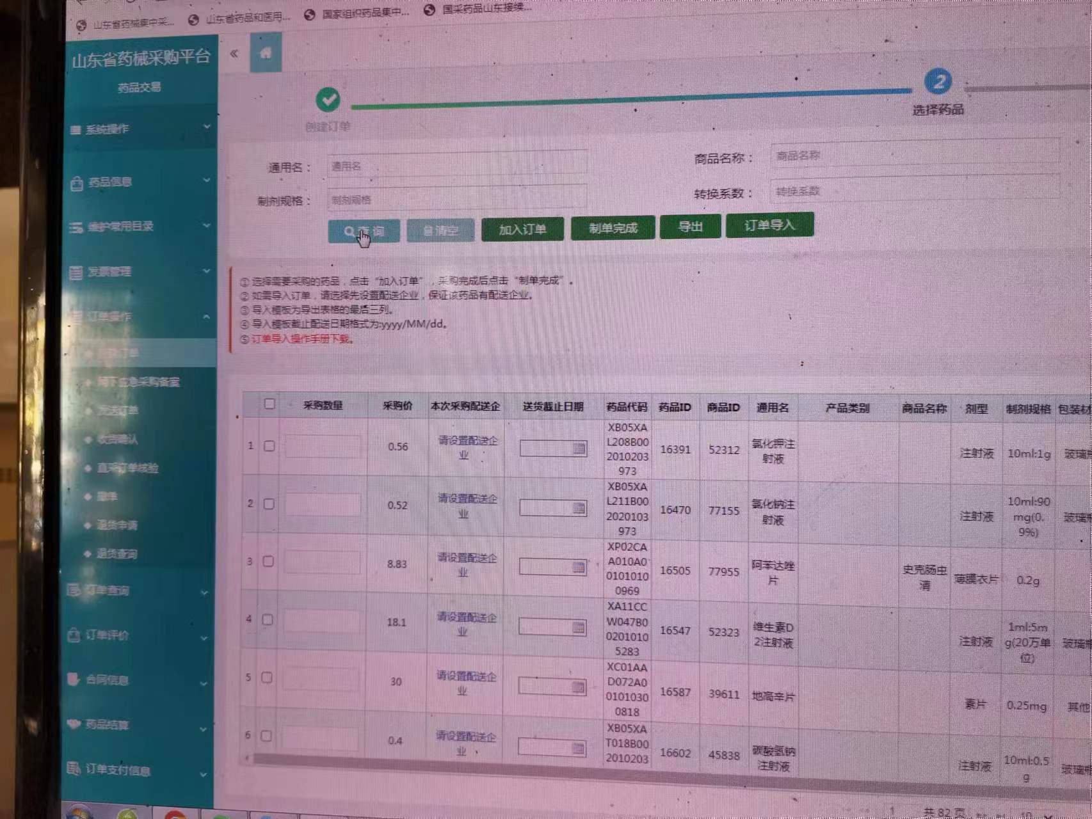Check the checkbox for row 4 维生素D2注射液
Screen dimensions: 1092x819
pos(268,619)
